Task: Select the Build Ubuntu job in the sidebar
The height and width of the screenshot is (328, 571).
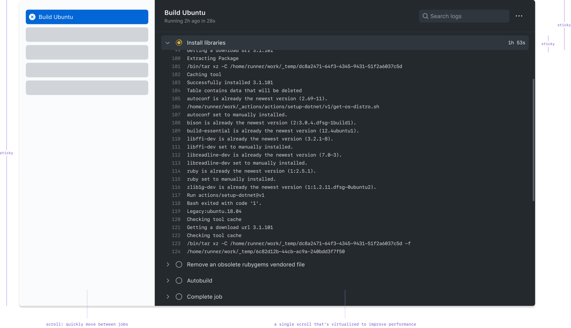Action: click(x=87, y=17)
